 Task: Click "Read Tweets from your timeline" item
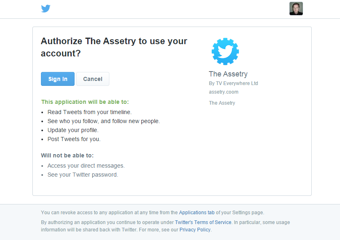pyautogui.click(x=89, y=112)
